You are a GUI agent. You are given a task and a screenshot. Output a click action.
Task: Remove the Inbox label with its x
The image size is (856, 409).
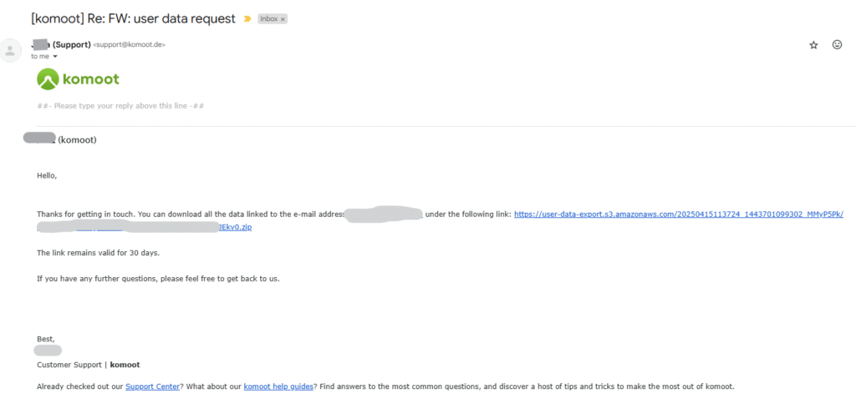click(283, 19)
